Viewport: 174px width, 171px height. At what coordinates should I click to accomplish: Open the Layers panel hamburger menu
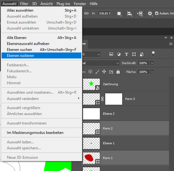pos(171,44)
